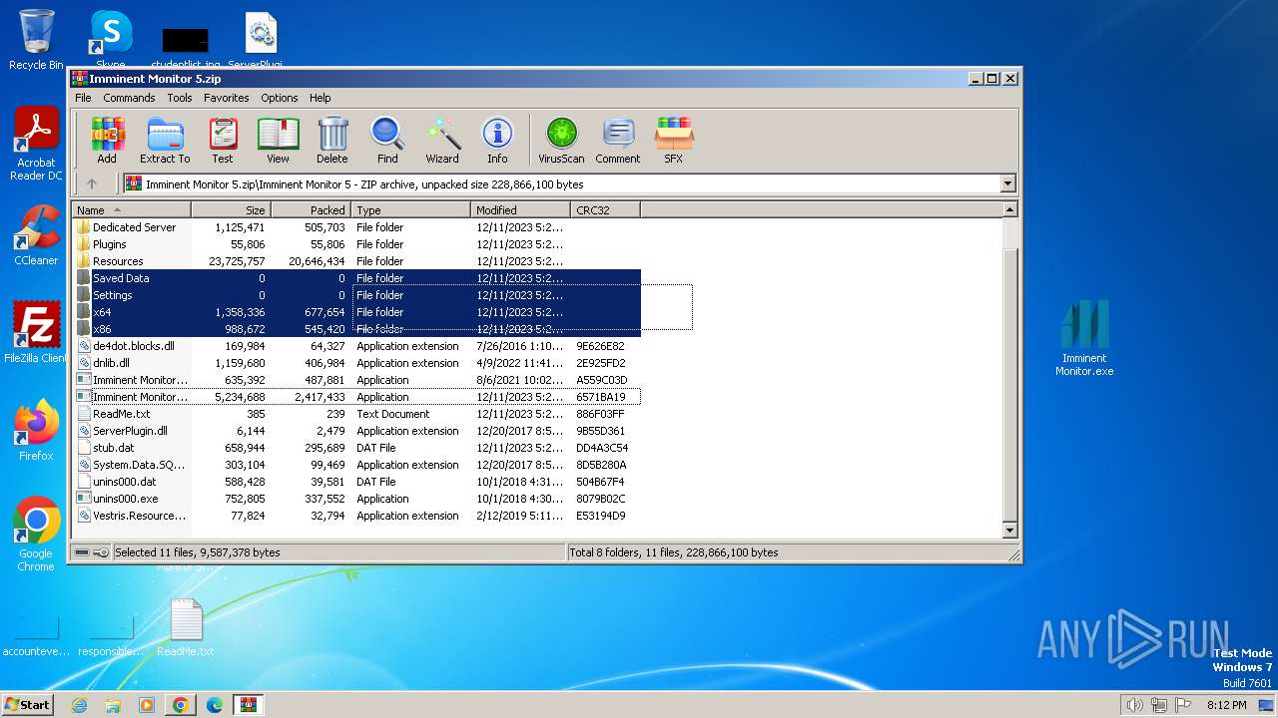Open Internet Explorer from taskbar

tap(79, 705)
